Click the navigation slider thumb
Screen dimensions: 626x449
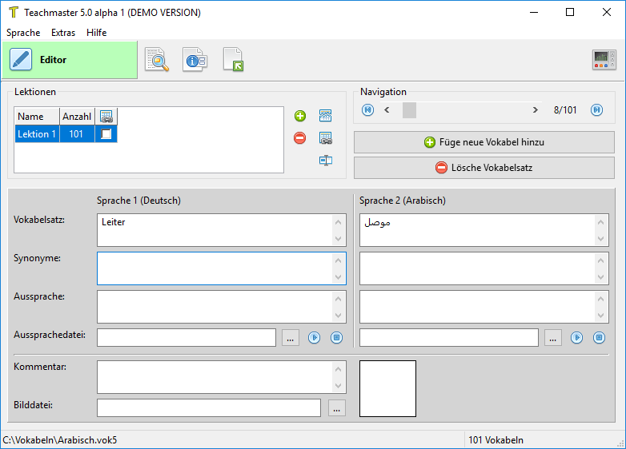409,110
